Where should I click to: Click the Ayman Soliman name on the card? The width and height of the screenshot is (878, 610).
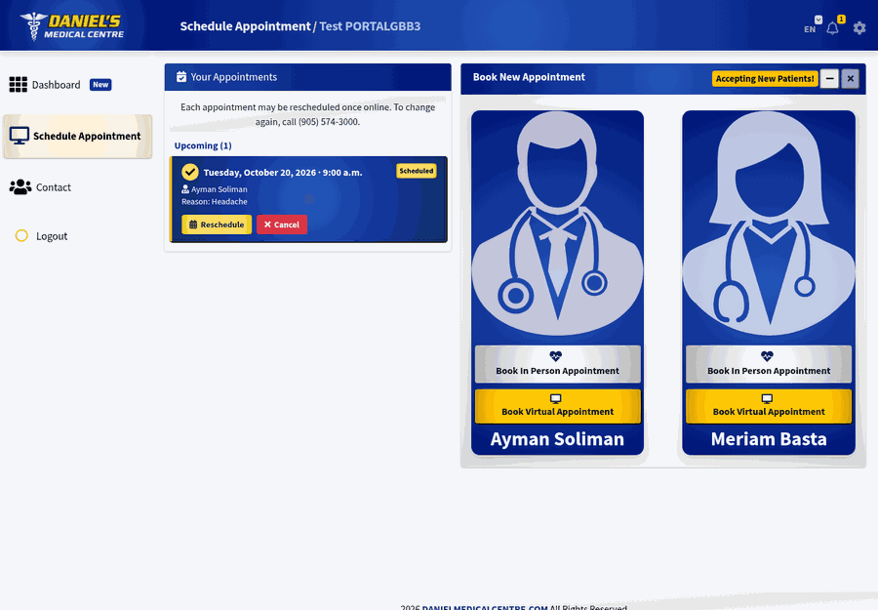[x=557, y=439]
